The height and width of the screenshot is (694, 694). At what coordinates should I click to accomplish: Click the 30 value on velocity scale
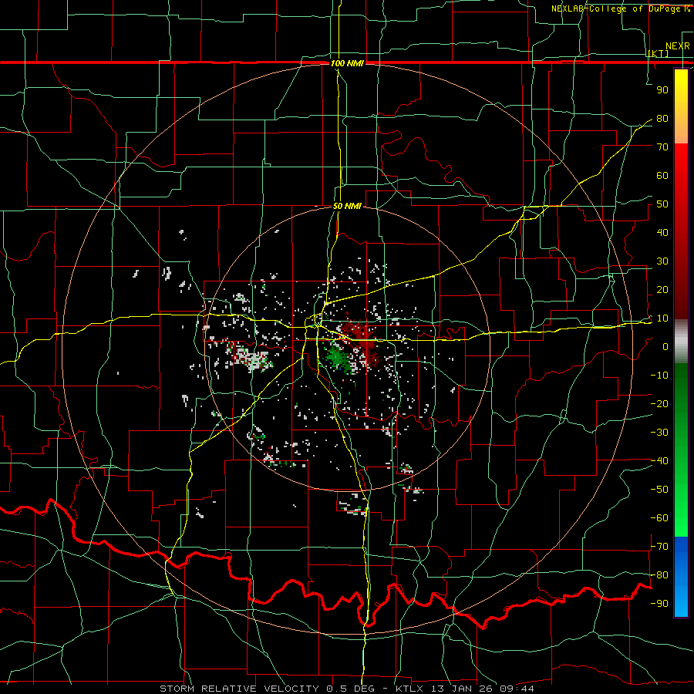662,261
